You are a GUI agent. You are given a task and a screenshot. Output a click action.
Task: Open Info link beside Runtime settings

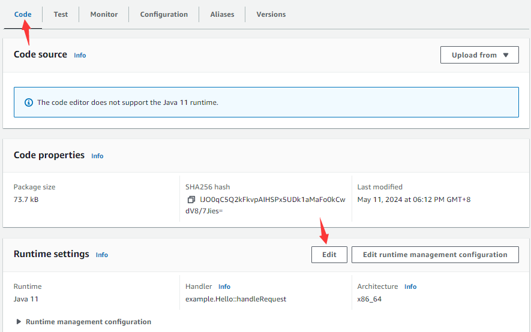102,255
